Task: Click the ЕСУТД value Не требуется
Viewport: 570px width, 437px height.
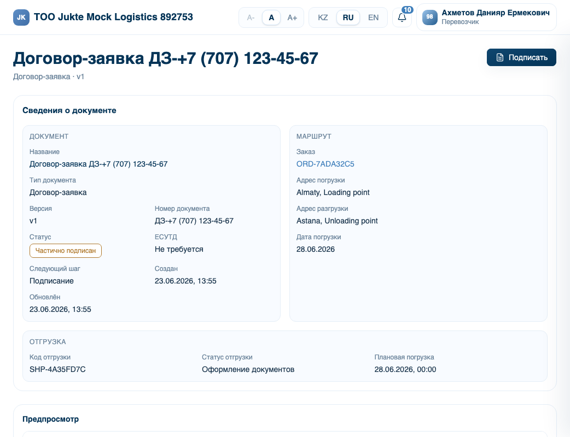Action: pyautogui.click(x=179, y=249)
